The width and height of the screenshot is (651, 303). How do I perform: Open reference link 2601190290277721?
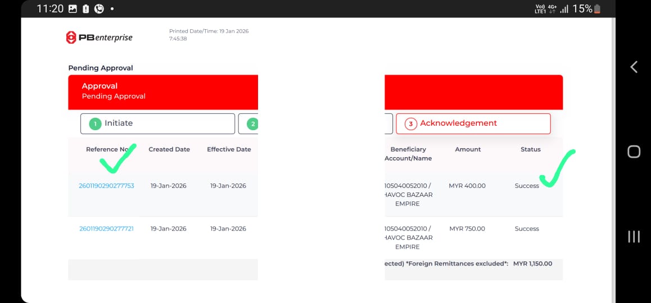point(106,229)
